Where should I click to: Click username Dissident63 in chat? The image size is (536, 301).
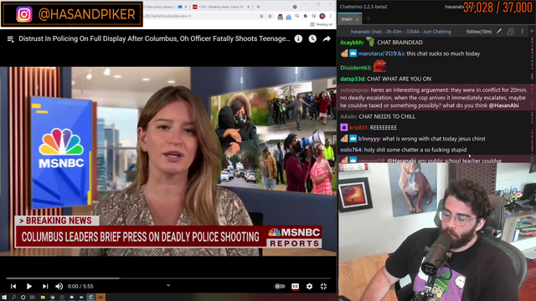(x=356, y=68)
